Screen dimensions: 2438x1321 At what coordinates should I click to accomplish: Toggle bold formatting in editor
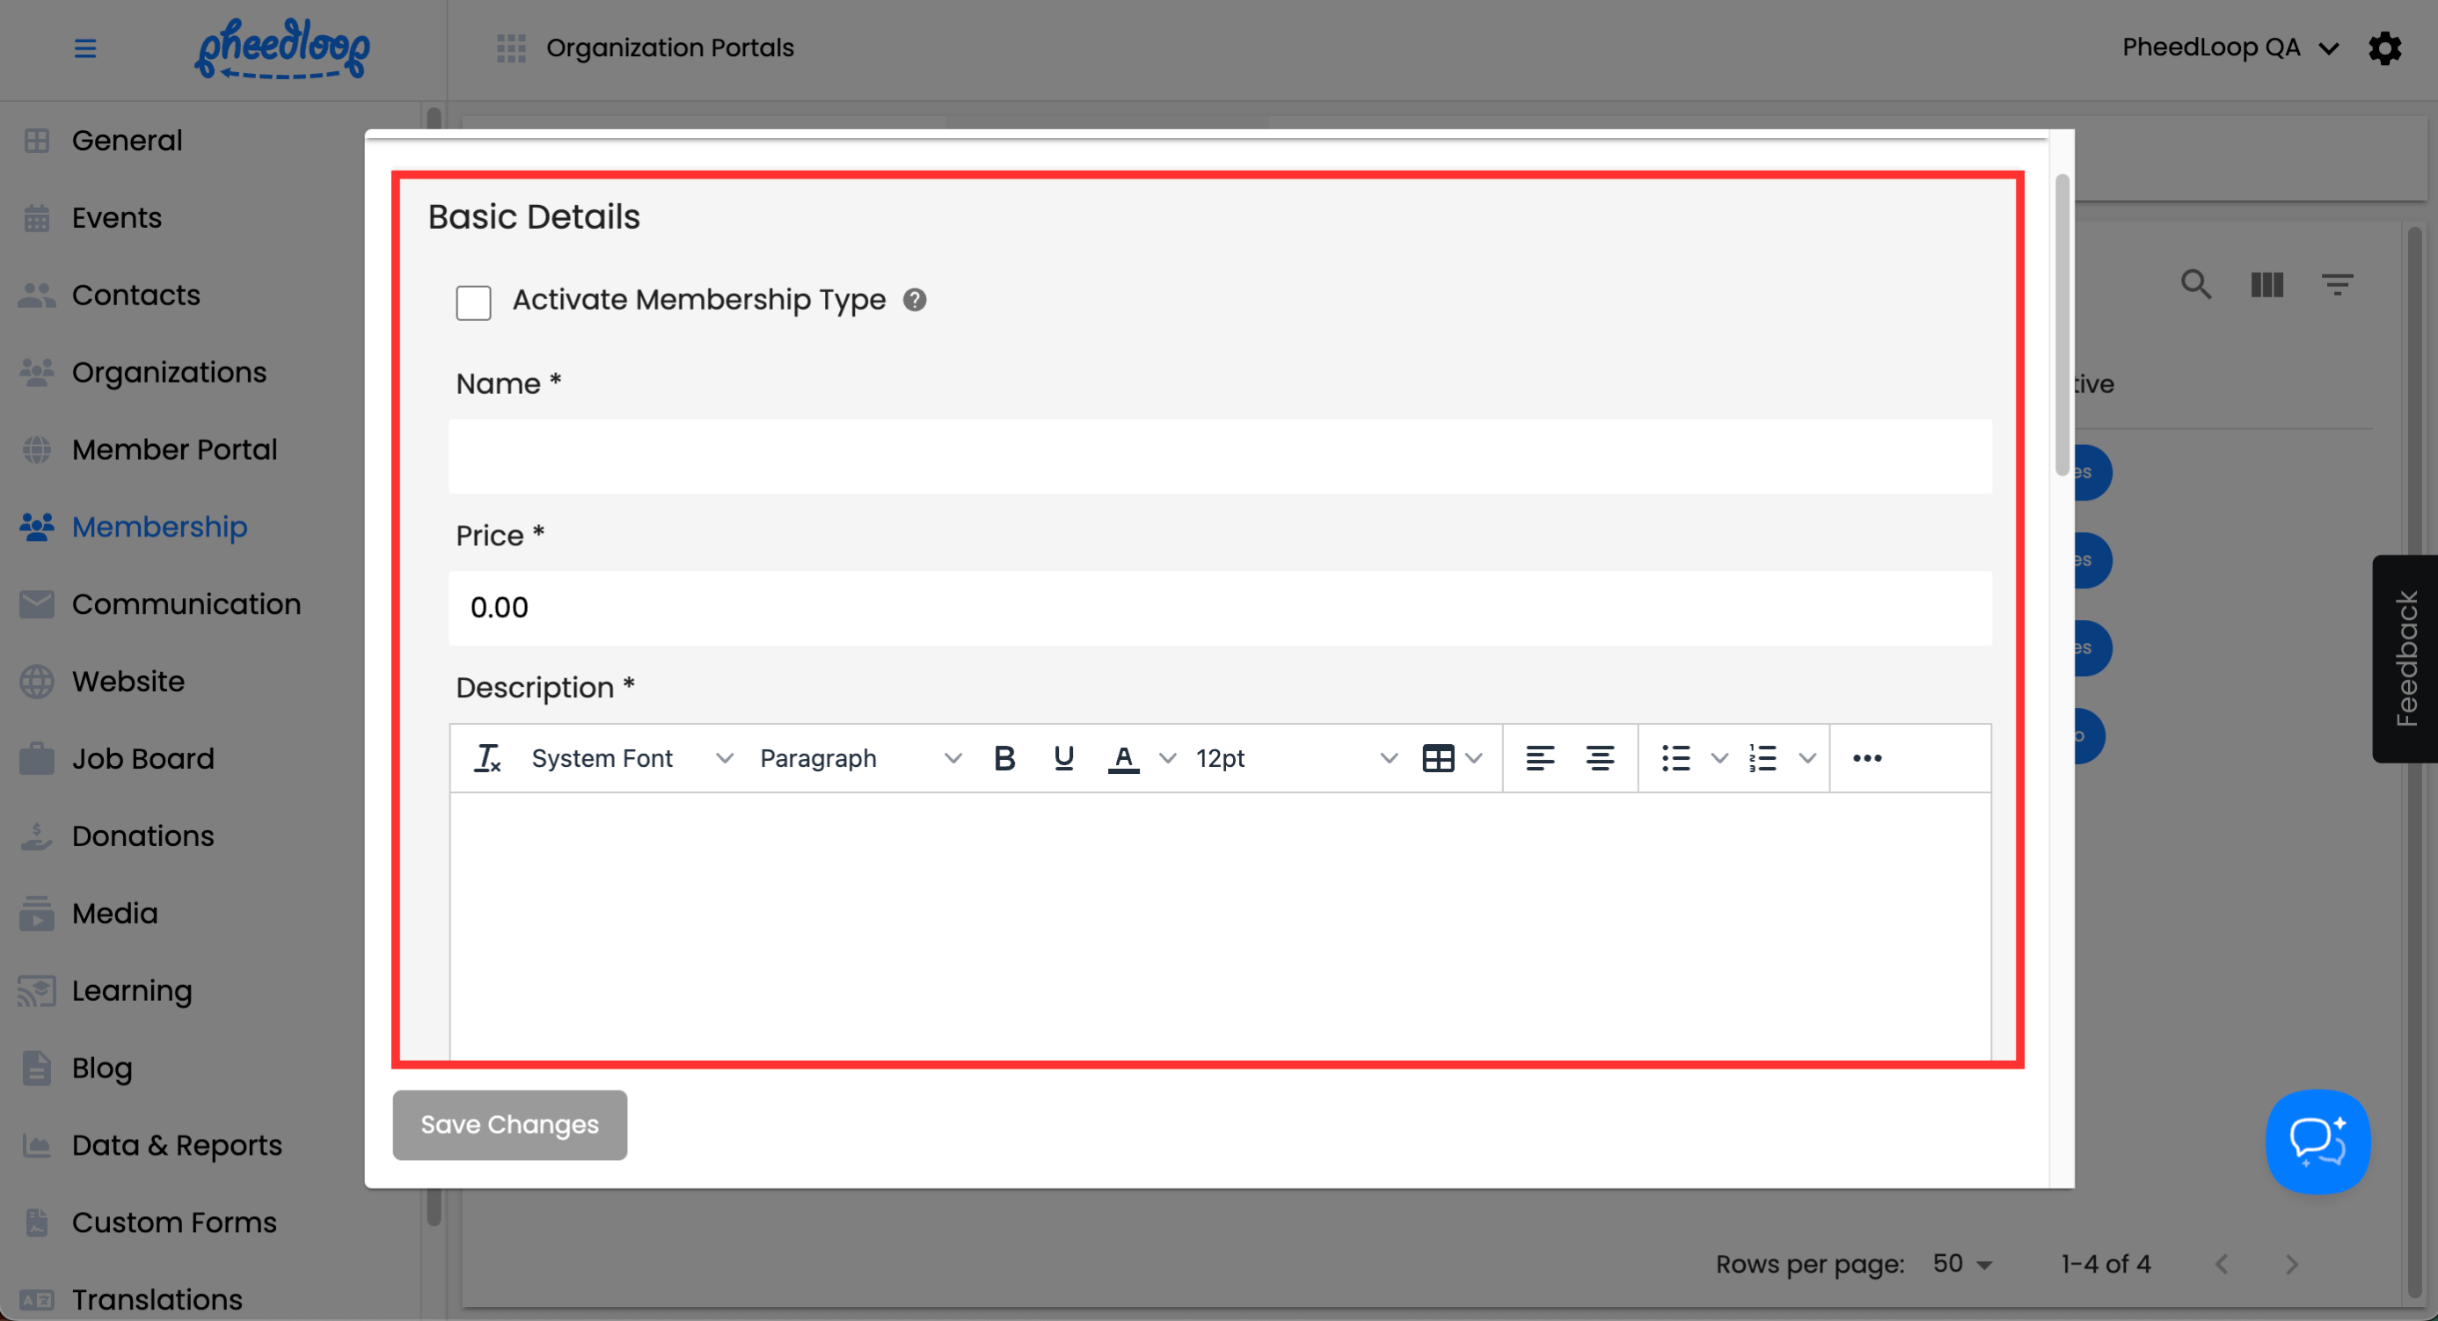[x=1004, y=758]
